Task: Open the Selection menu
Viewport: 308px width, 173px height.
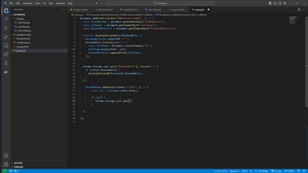Action: [x=27, y=3]
